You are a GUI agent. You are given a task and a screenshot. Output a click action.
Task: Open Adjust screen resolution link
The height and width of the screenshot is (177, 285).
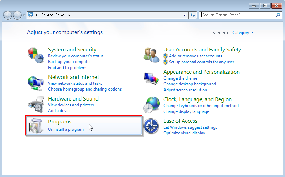pyautogui.click(x=185, y=90)
